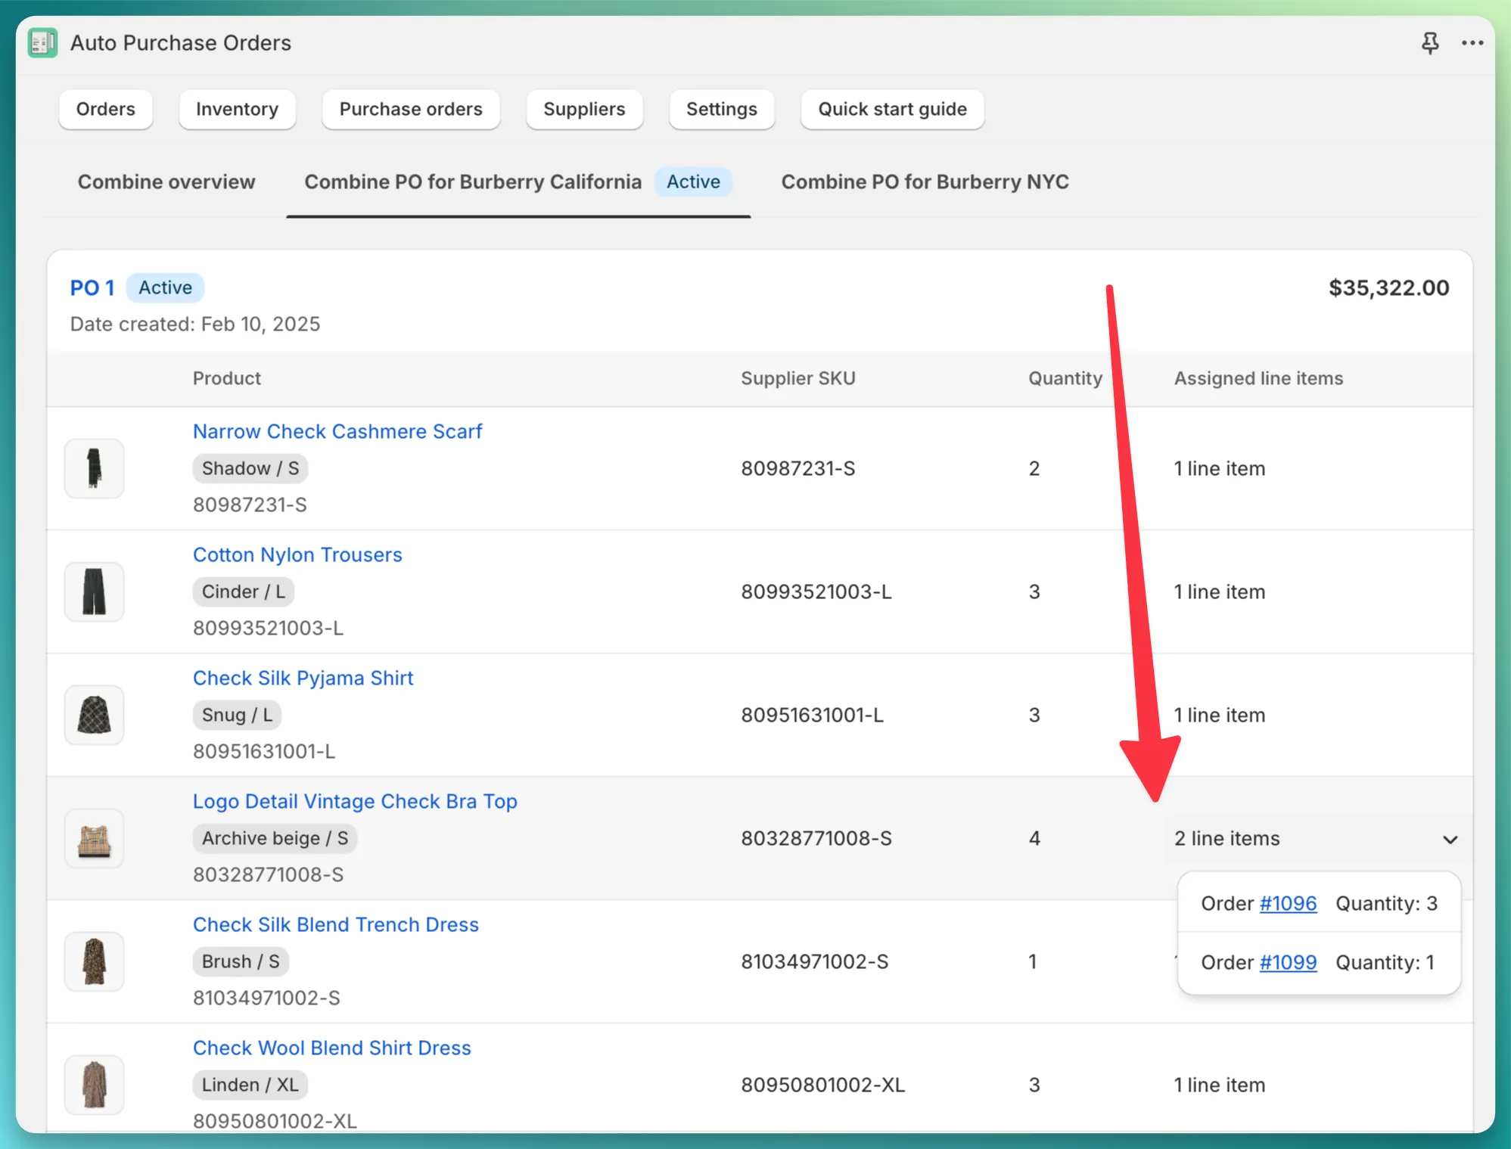Click supplier SKU 80951631001-L cell
The image size is (1511, 1149).
(x=812, y=716)
